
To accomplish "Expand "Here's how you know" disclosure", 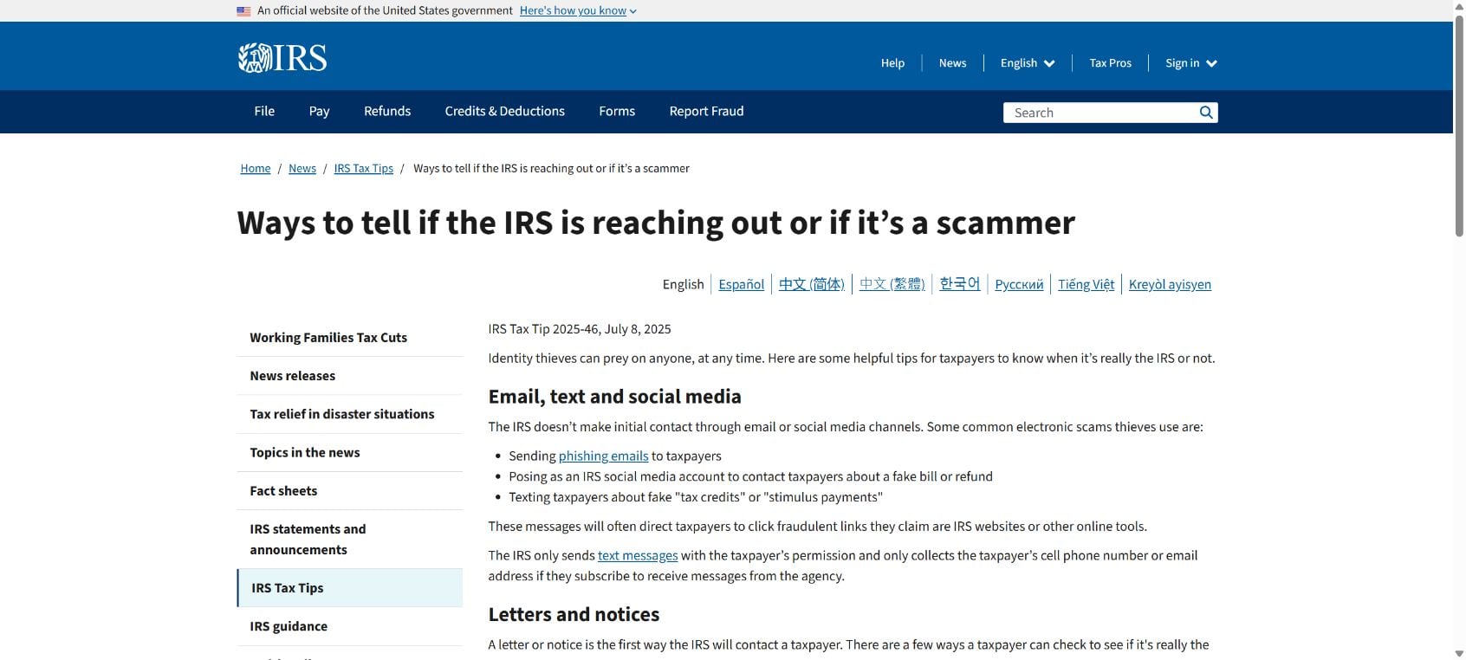I will [578, 10].
